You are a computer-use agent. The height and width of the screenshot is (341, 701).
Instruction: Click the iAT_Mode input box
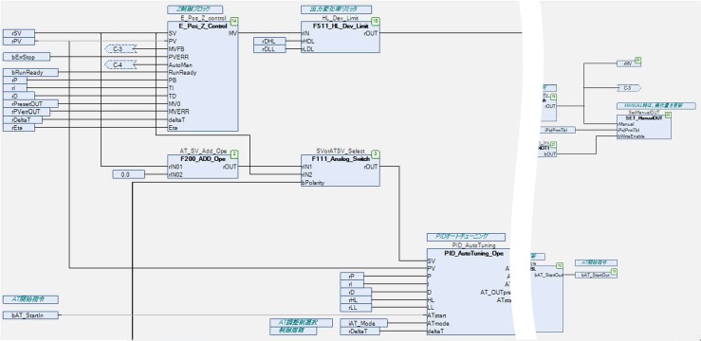(x=364, y=323)
